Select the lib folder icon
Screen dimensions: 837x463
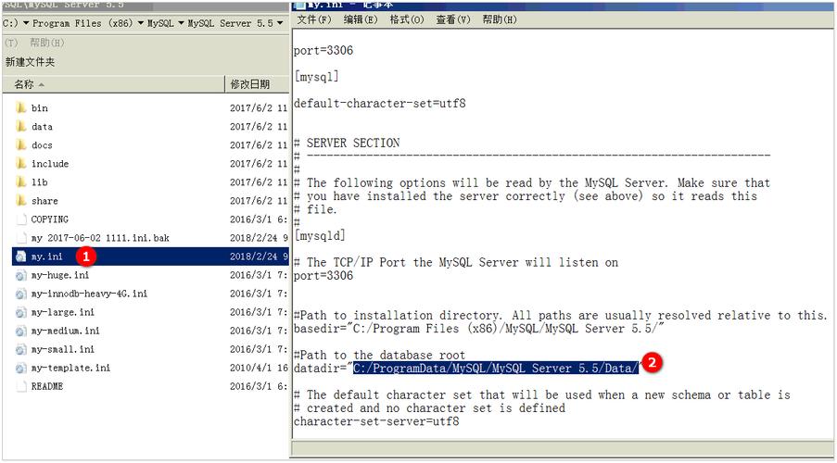21,182
